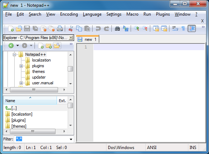Open the Language menu
This screenshot has height=154, width=209.
tap(92, 14)
